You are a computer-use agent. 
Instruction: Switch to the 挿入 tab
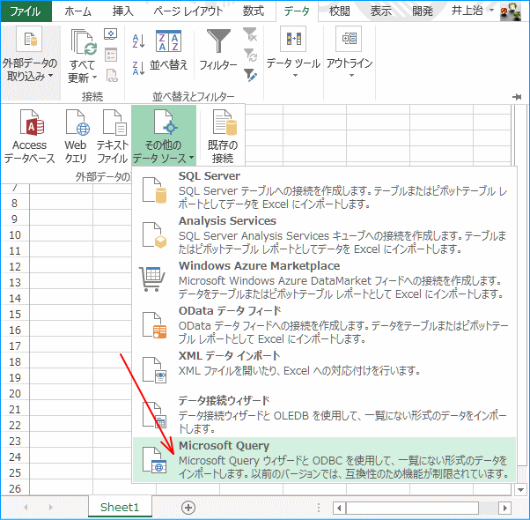[x=123, y=11]
